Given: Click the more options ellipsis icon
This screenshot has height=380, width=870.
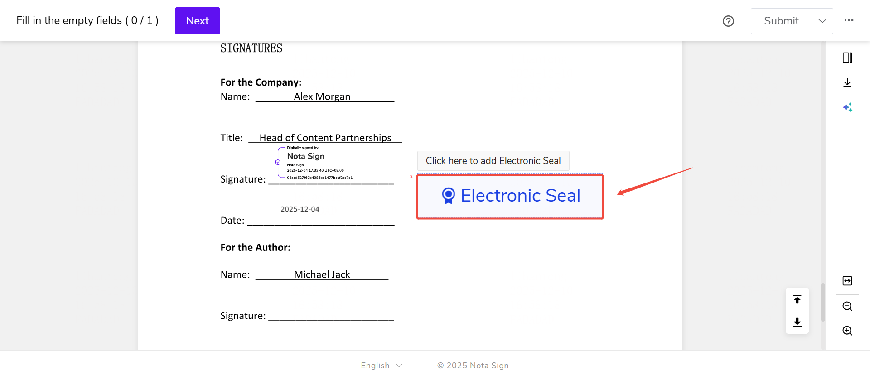Looking at the screenshot, I should click(x=849, y=20).
